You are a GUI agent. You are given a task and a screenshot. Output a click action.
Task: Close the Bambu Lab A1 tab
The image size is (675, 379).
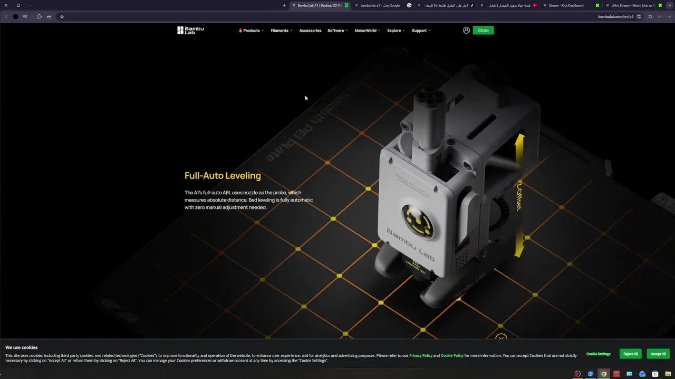tap(294, 5)
